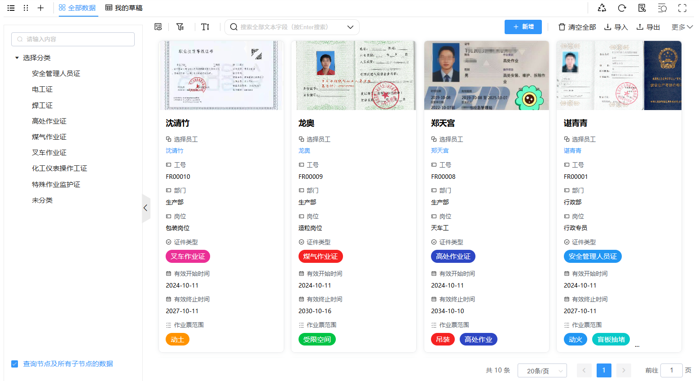The image size is (699, 381).
Task: Expand the search field dropdown arrow
Action: click(350, 27)
